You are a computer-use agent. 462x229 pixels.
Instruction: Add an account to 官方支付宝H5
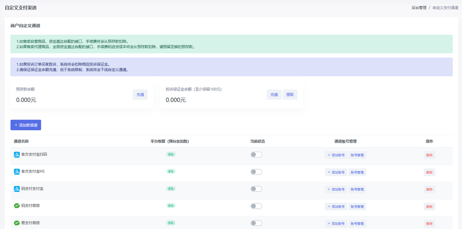[x=336, y=172]
